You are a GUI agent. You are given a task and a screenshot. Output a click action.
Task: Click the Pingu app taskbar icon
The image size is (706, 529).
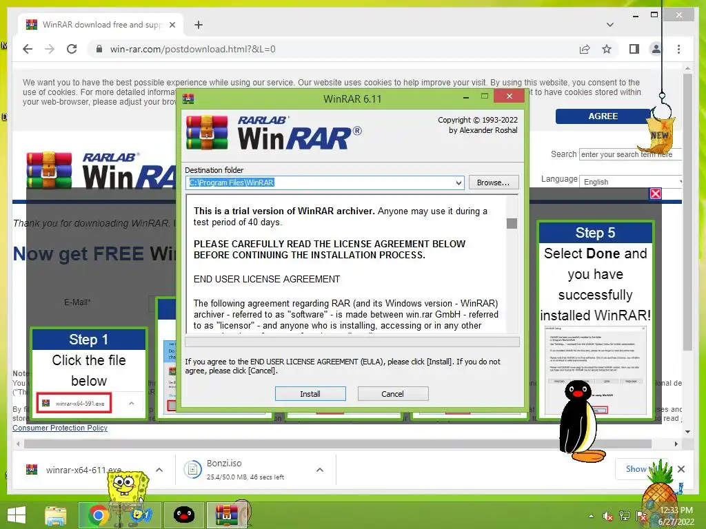click(x=184, y=515)
